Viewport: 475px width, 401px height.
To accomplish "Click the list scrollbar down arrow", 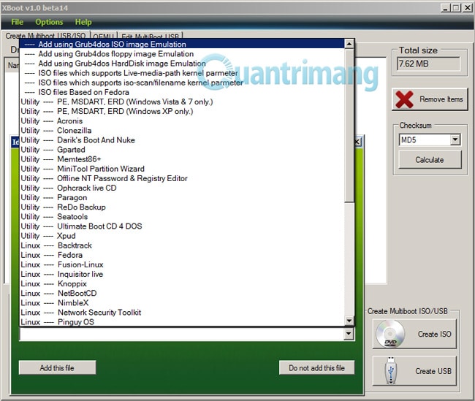I will tap(349, 321).
